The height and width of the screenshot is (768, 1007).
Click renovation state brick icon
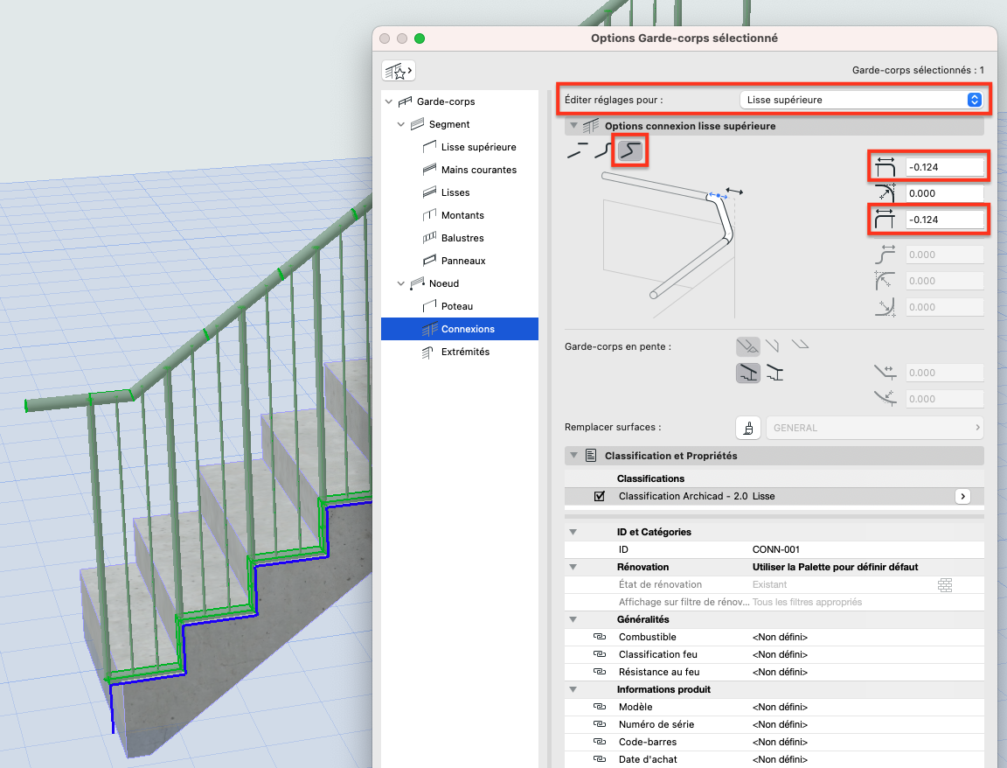tap(945, 585)
